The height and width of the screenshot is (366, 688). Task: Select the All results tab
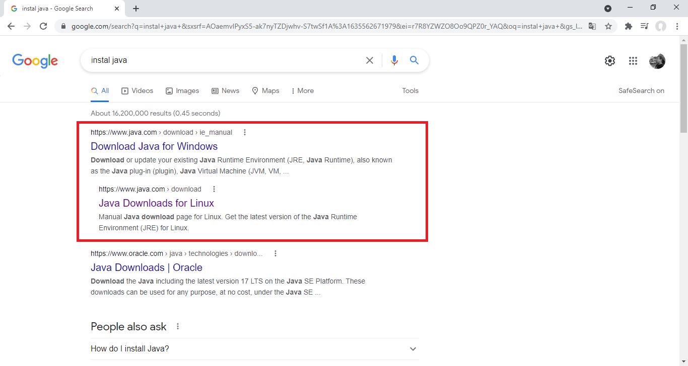click(x=100, y=91)
